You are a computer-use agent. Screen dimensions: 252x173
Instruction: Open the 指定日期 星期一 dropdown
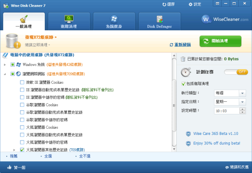(x=230, y=102)
